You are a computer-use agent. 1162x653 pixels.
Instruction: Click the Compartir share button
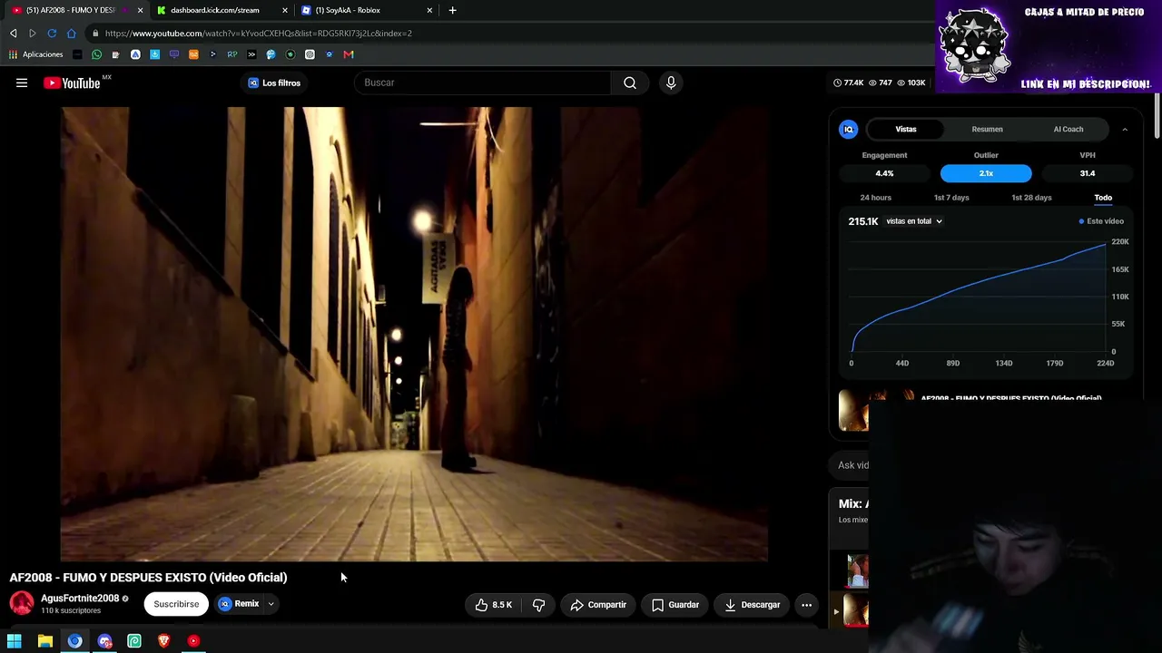[598, 605]
